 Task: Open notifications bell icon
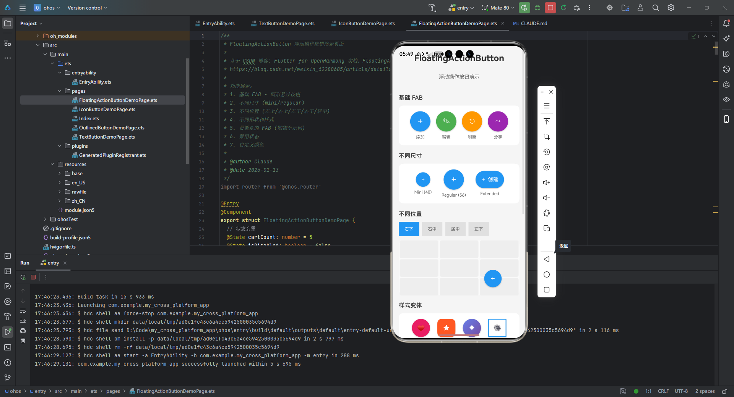726,23
